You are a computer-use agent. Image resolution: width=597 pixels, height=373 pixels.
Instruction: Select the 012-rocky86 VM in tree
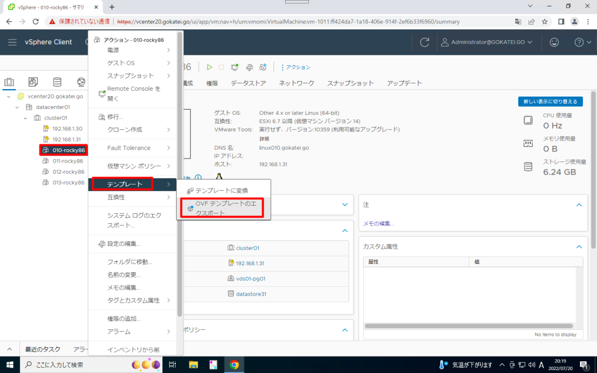point(68,172)
